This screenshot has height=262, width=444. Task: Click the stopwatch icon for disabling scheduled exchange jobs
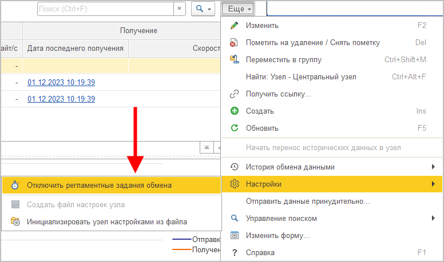[15, 185]
